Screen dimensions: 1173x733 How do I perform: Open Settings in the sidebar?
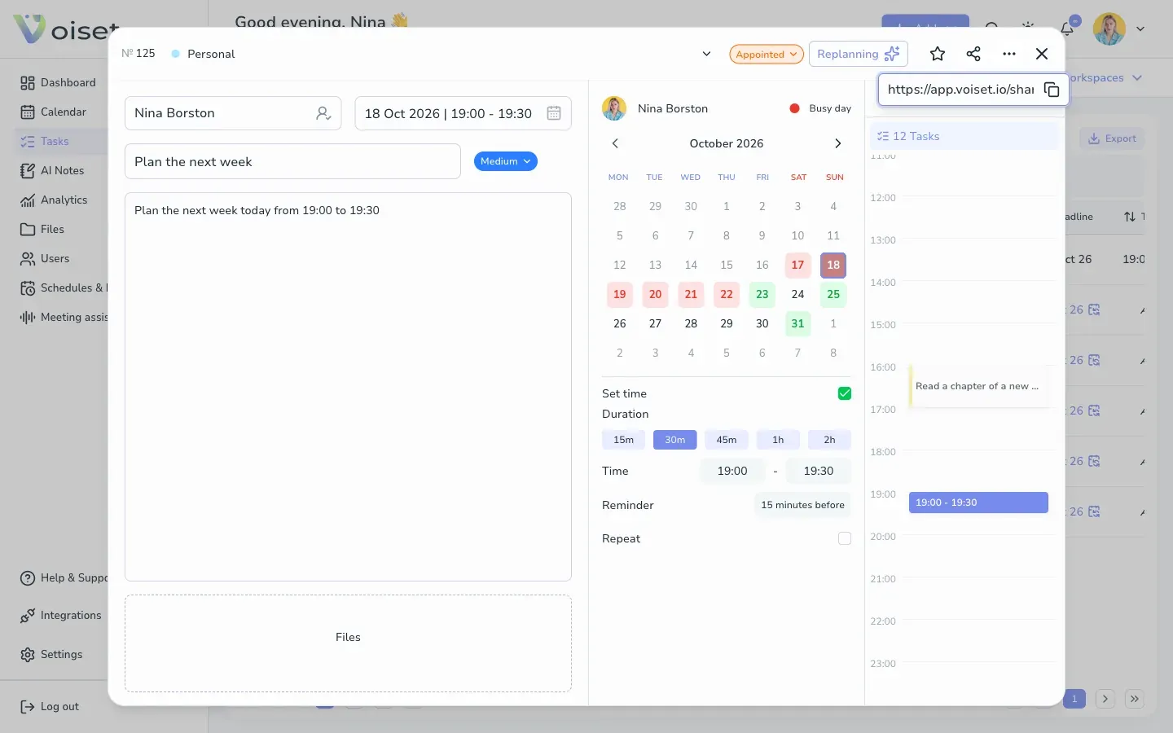coord(51,654)
